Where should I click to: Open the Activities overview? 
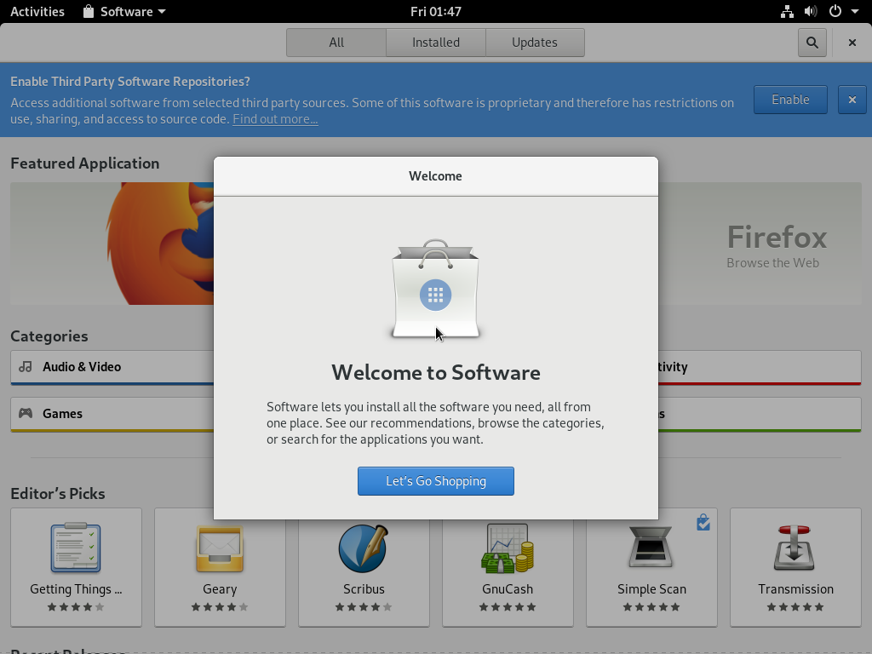[37, 11]
